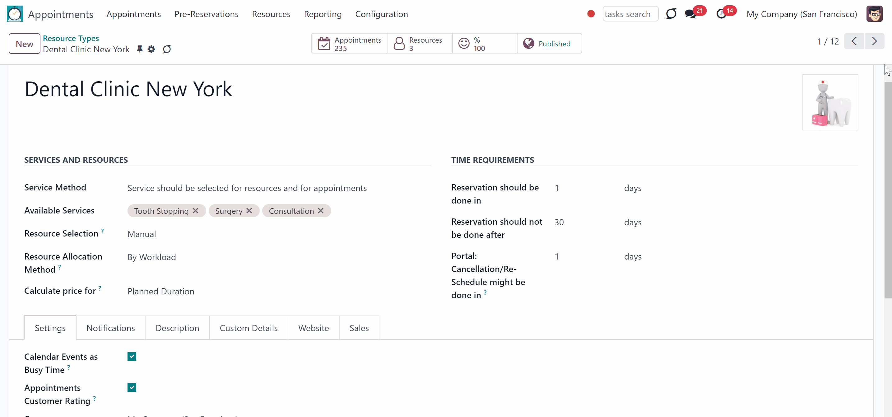Open the Appointments 235 stat button
This screenshot has height=417, width=892.
point(349,44)
